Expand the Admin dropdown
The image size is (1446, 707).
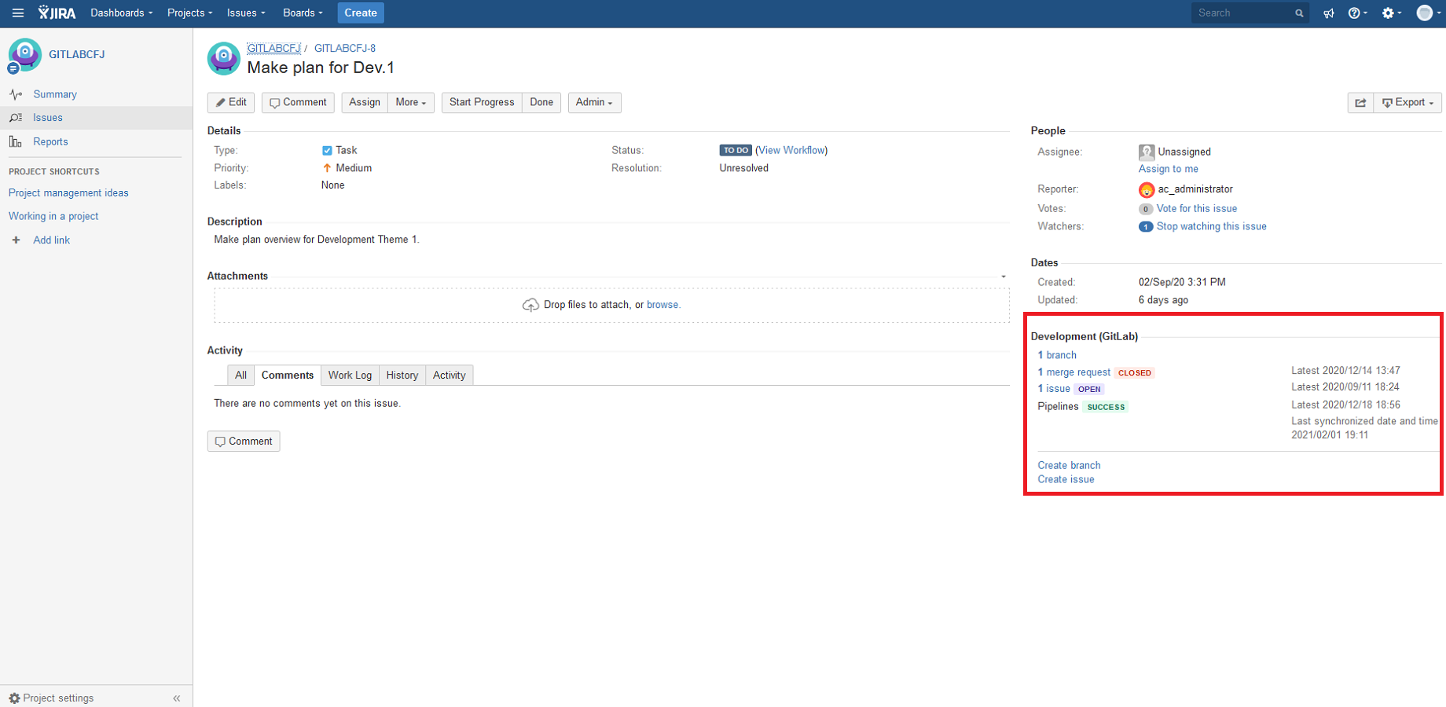[x=594, y=103]
